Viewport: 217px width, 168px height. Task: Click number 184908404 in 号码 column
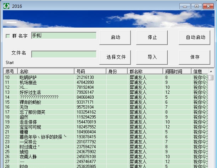(87, 132)
